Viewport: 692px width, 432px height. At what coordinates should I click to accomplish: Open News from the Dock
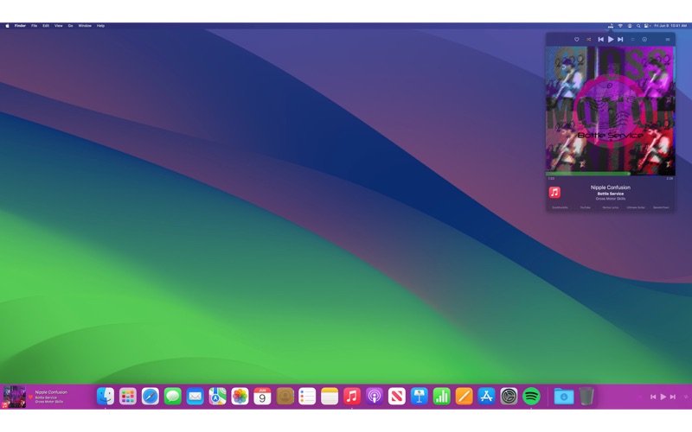(397, 396)
